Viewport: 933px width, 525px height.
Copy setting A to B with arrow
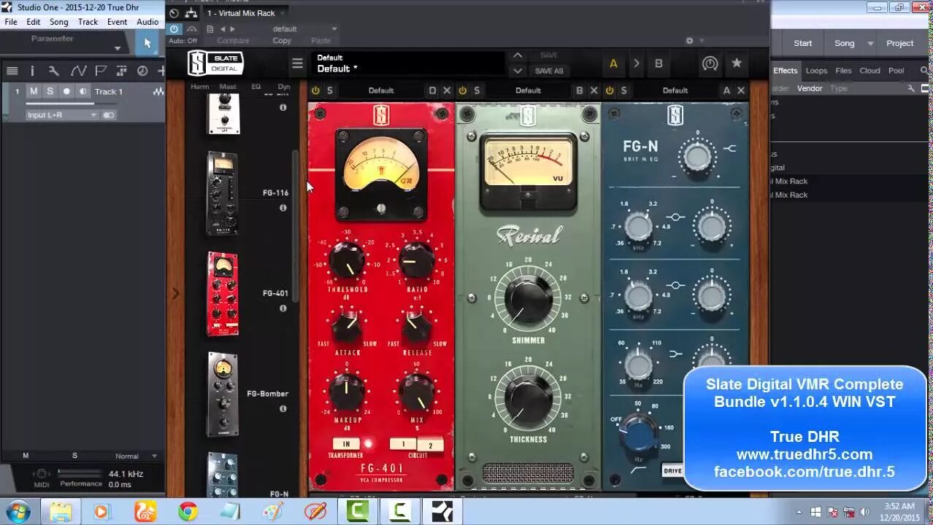(636, 63)
